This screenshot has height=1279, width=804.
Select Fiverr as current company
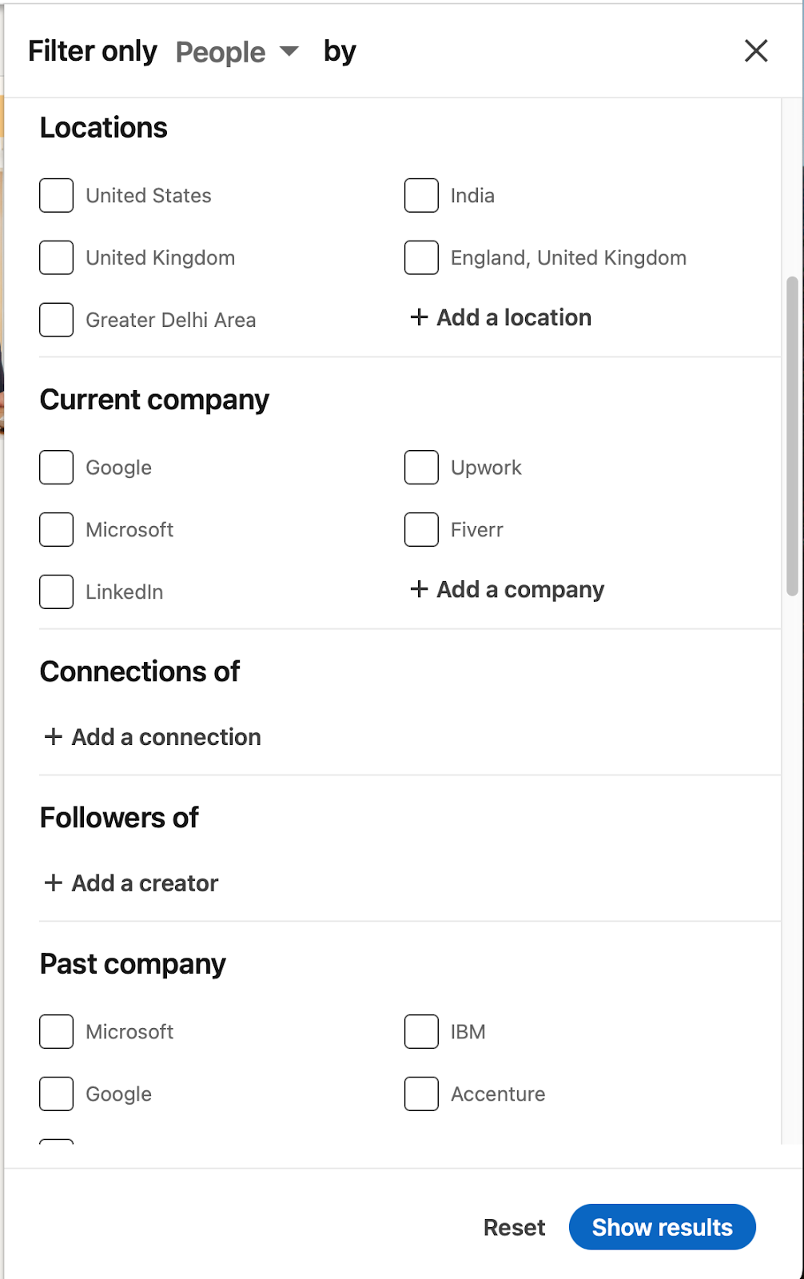(x=421, y=529)
